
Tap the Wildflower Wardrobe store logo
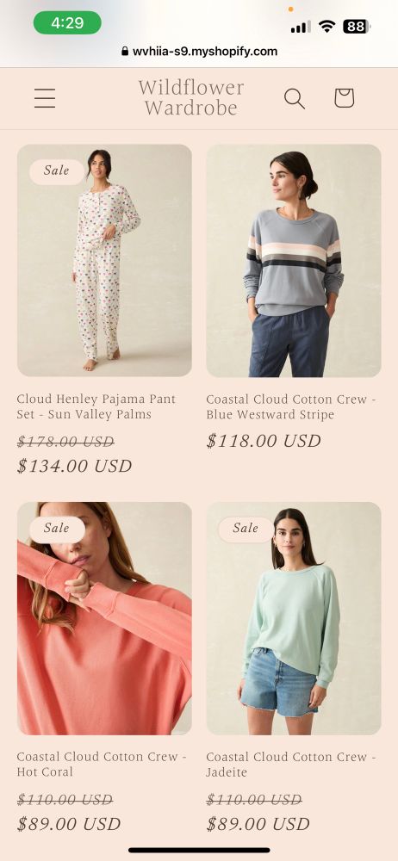190,97
